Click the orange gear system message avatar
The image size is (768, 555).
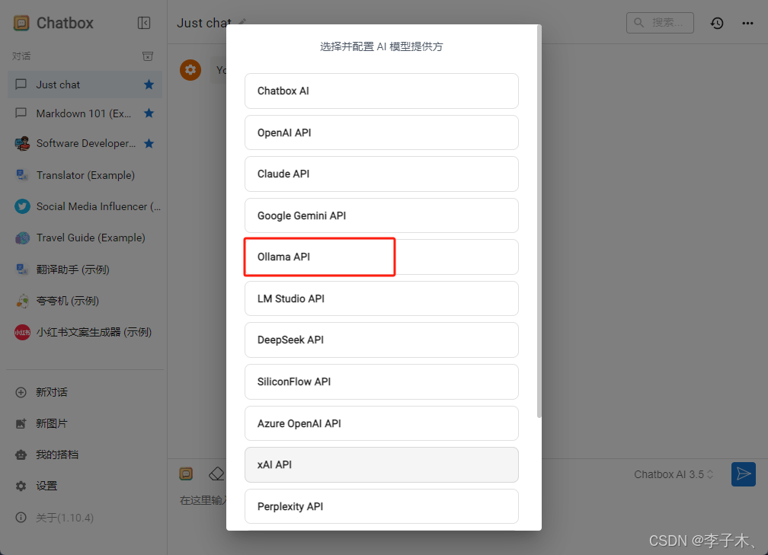(x=190, y=70)
